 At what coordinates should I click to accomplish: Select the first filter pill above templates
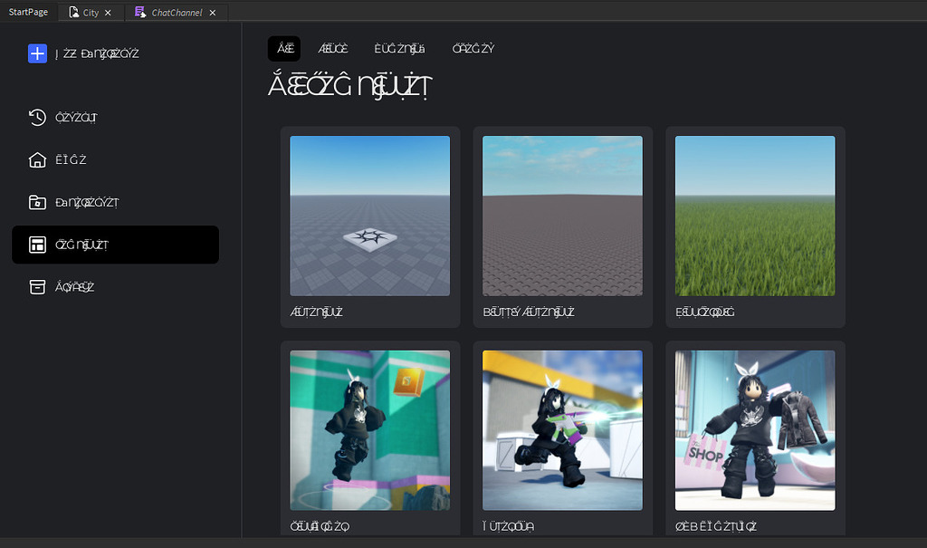(283, 48)
